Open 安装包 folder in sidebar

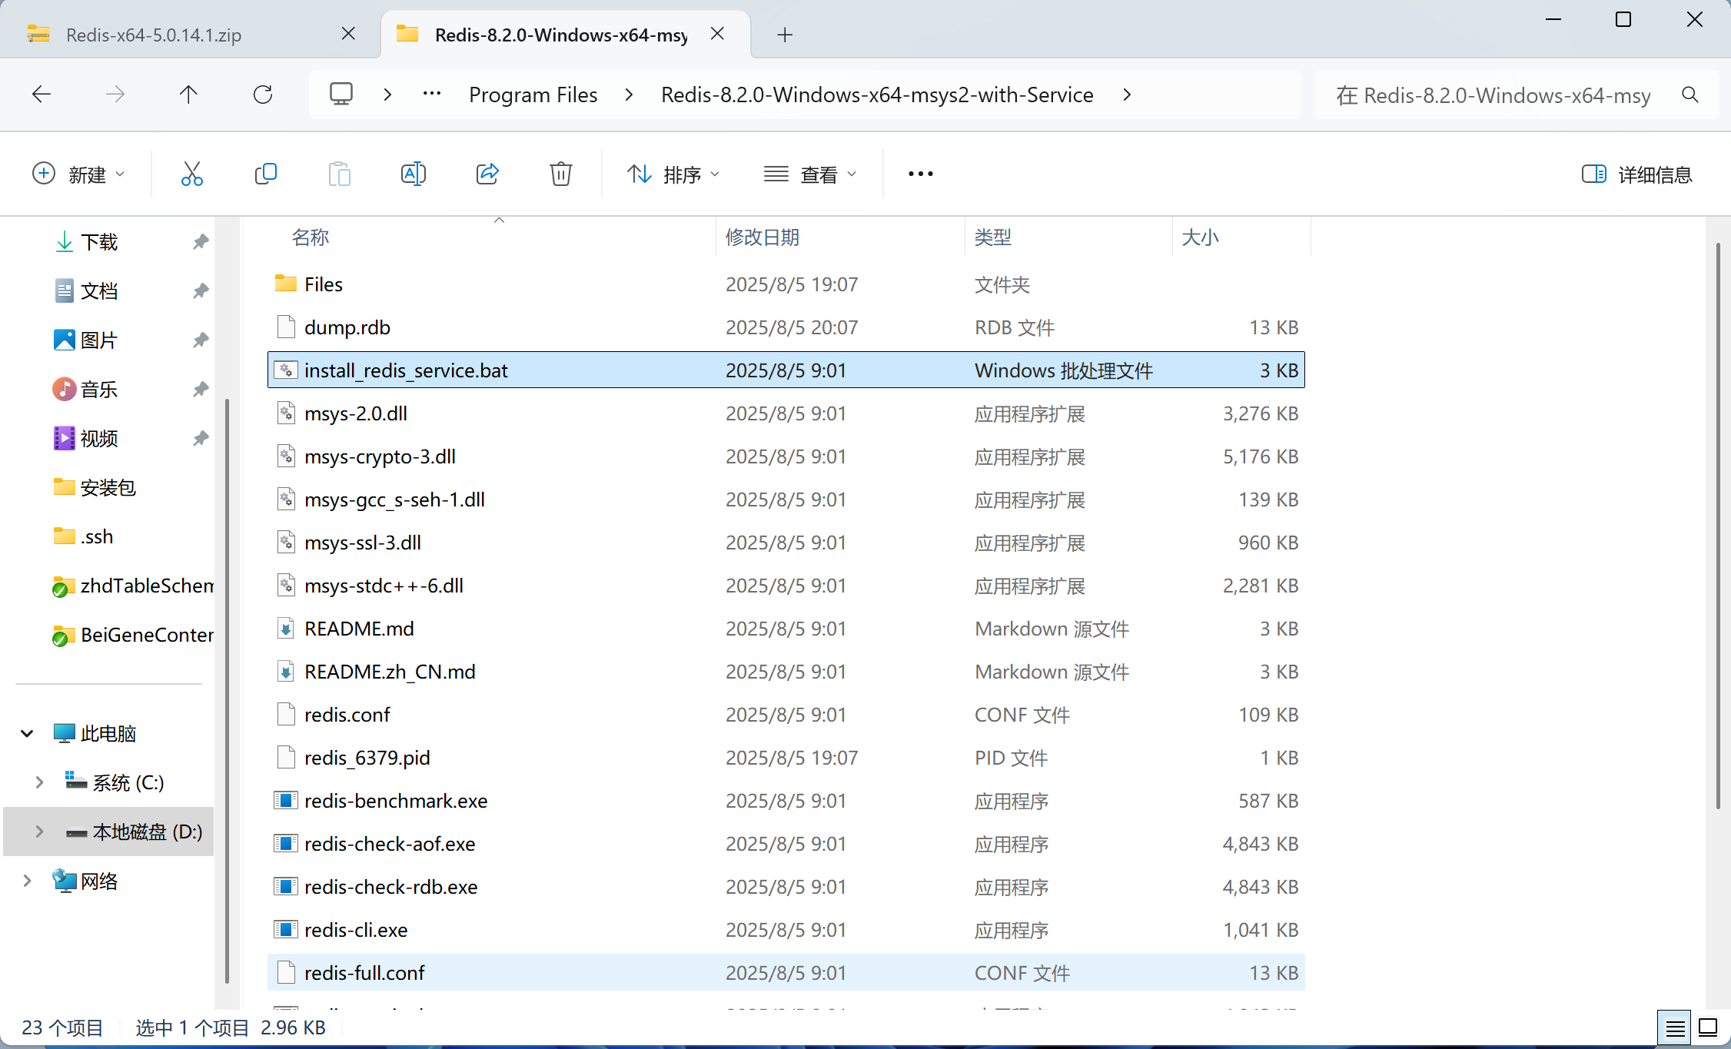click(108, 488)
